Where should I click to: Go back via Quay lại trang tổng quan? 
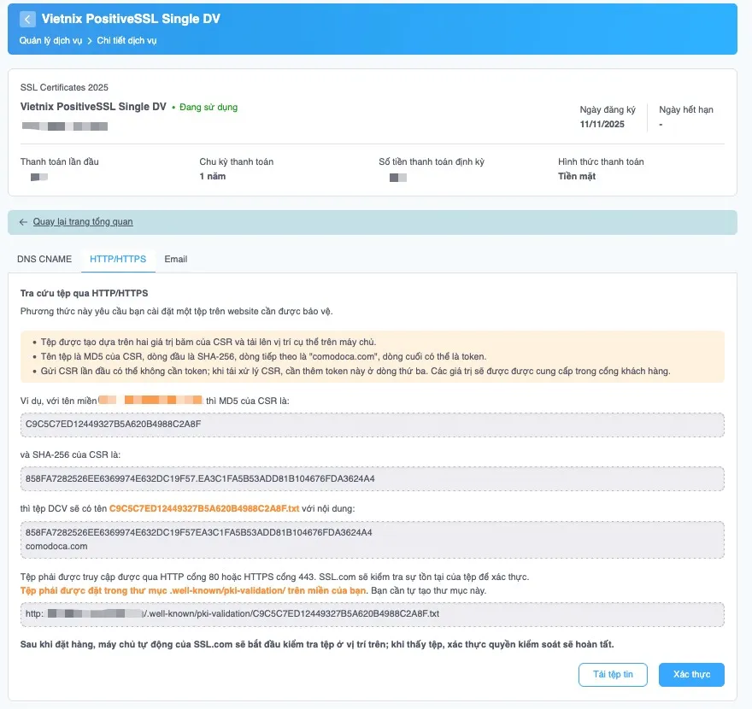point(83,222)
